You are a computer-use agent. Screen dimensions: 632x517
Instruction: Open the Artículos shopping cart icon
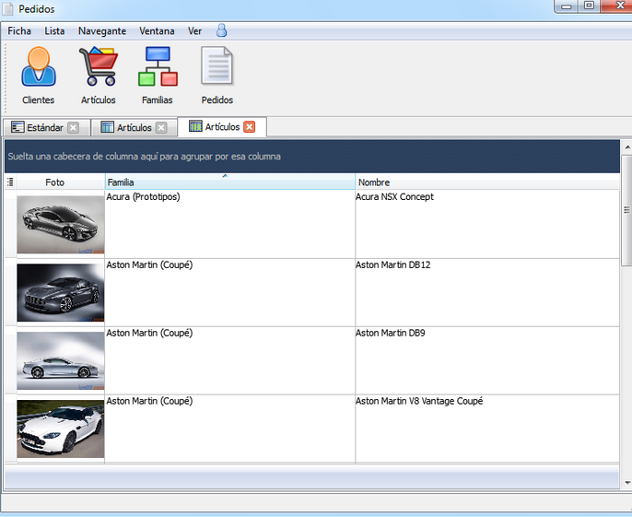(98, 76)
